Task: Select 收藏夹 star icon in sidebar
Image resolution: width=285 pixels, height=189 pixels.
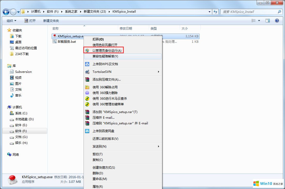Action: (9, 30)
